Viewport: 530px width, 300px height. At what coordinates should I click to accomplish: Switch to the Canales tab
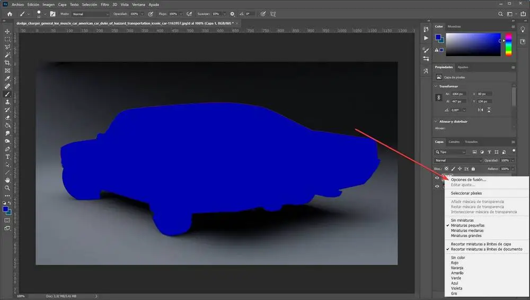(x=454, y=142)
